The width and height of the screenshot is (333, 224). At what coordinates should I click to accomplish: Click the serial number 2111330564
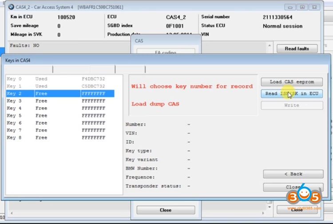pyautogui.click(x=277, y=17)
